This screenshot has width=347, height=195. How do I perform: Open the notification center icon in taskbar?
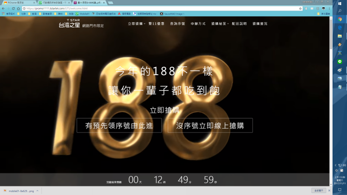[x=340, y=190]
